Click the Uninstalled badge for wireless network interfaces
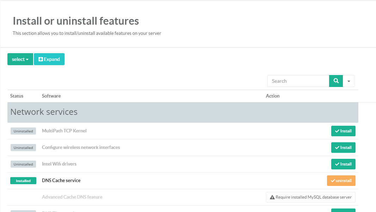Viewport: 376px width, 212px height. [23, 148]
